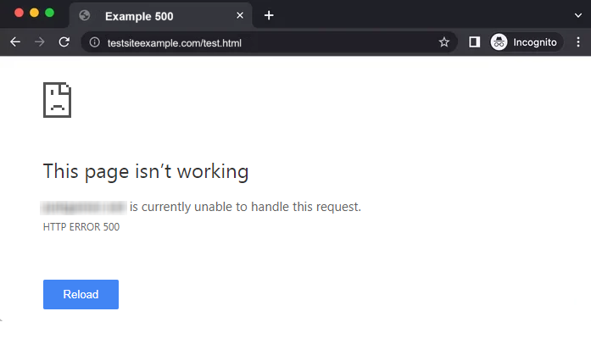
Task: Refresh page with the toolbar reload icon
Action: (64, 42)
